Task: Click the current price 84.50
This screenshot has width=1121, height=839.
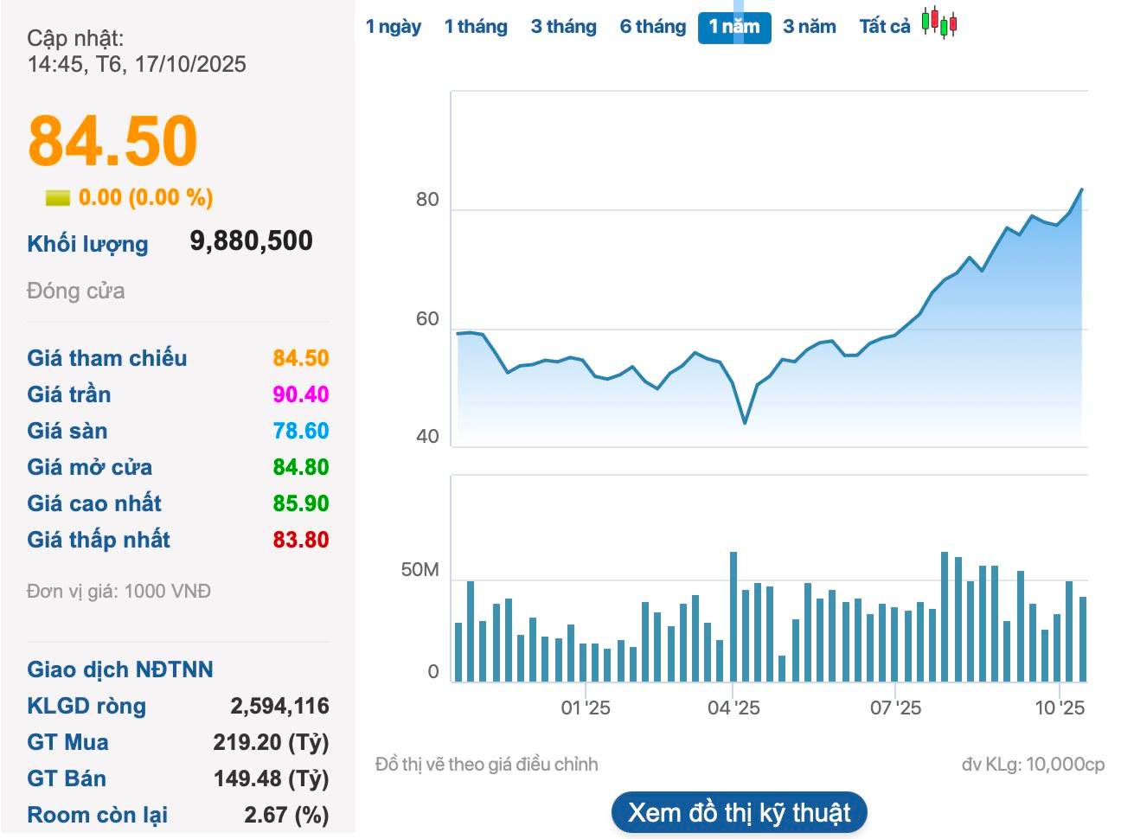Action: click(x=113, y=141)
